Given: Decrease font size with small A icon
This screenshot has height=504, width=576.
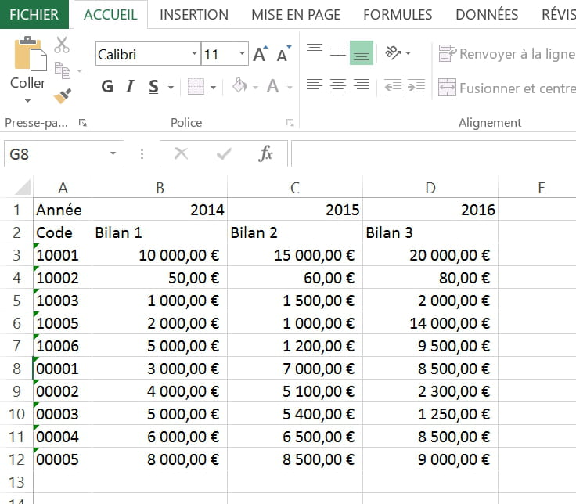Looking at the screenshot, I should (283, 55).
